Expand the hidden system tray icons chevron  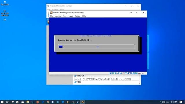pos(160,102)
